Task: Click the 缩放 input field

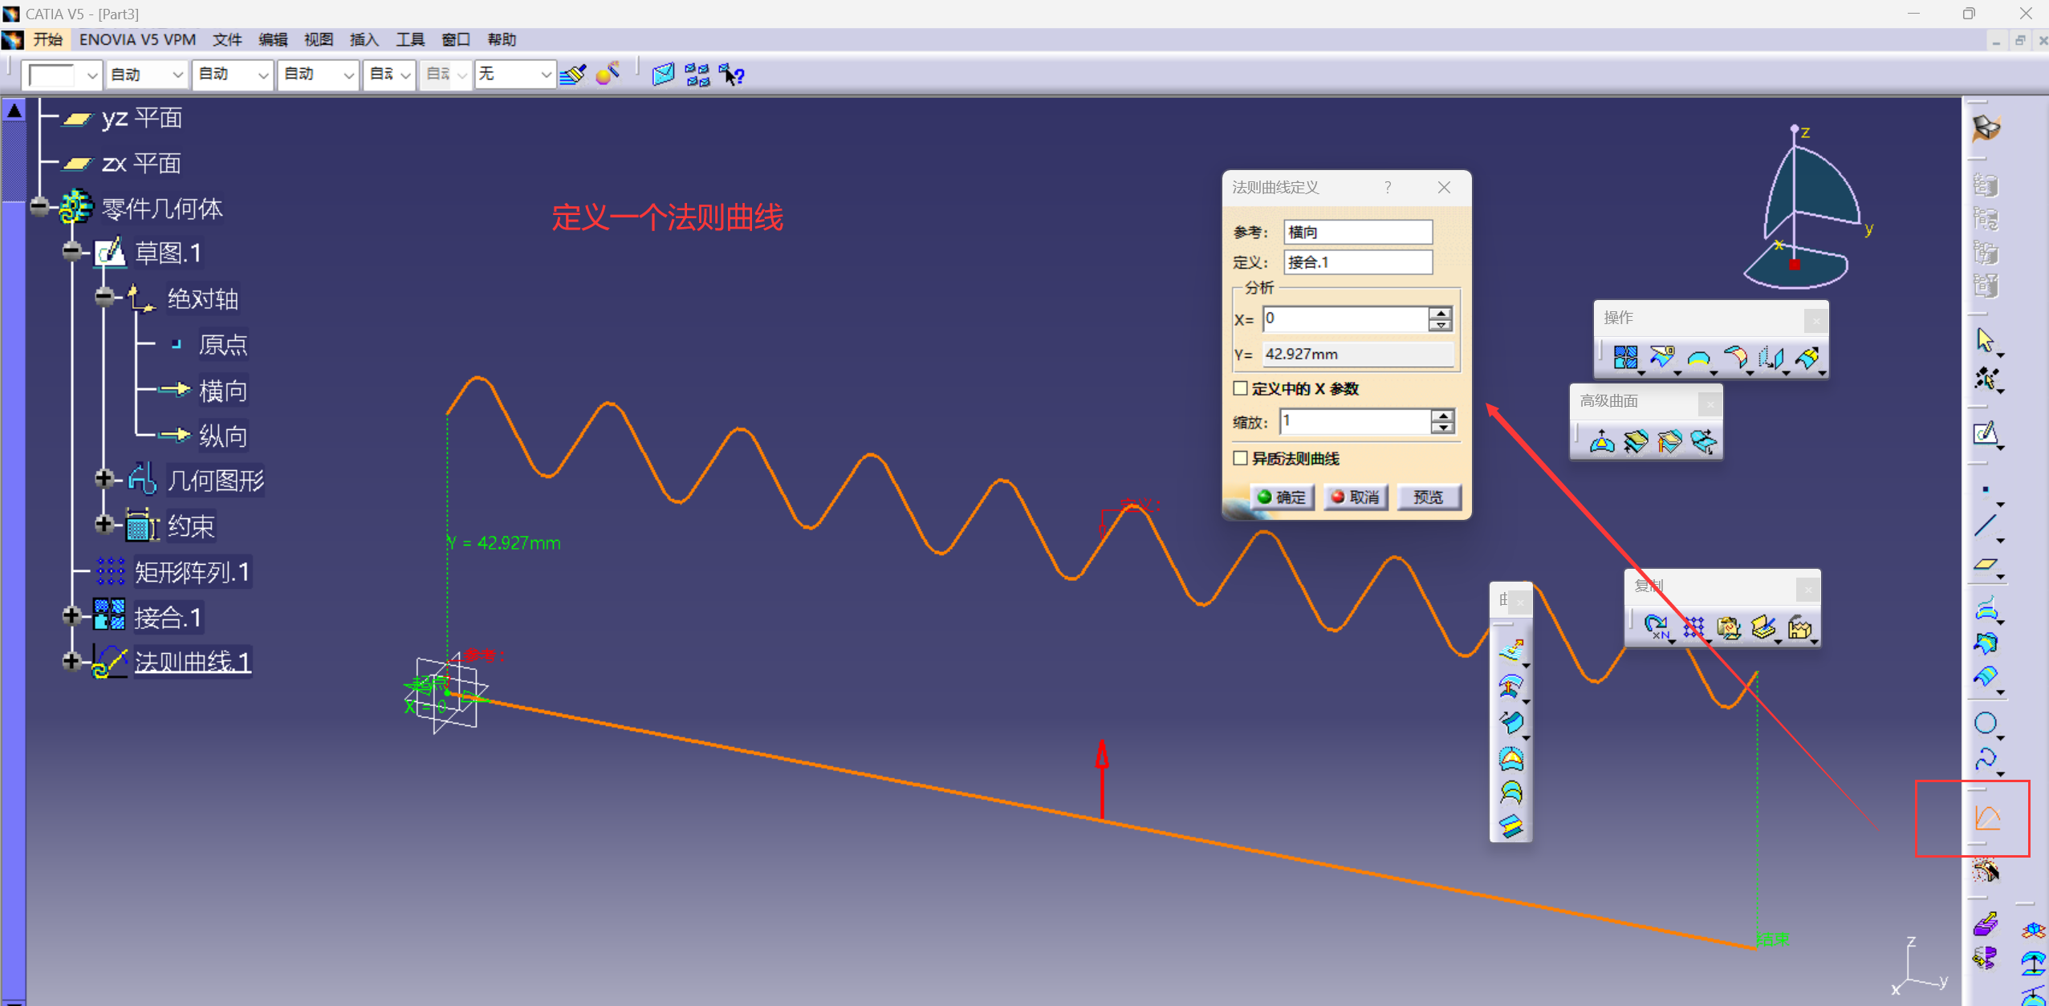Action: click(x=1354, y=420)
